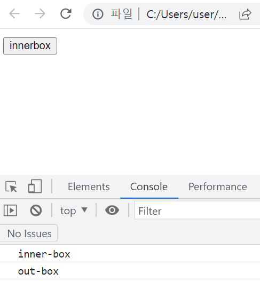Show the console sidebar panel
The height and width of the screenshot is (281, 260).
point(10,210)
